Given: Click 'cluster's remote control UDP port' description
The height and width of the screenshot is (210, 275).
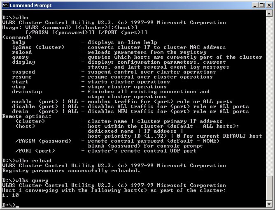Looking at the screenshot, I should (142, 151).
